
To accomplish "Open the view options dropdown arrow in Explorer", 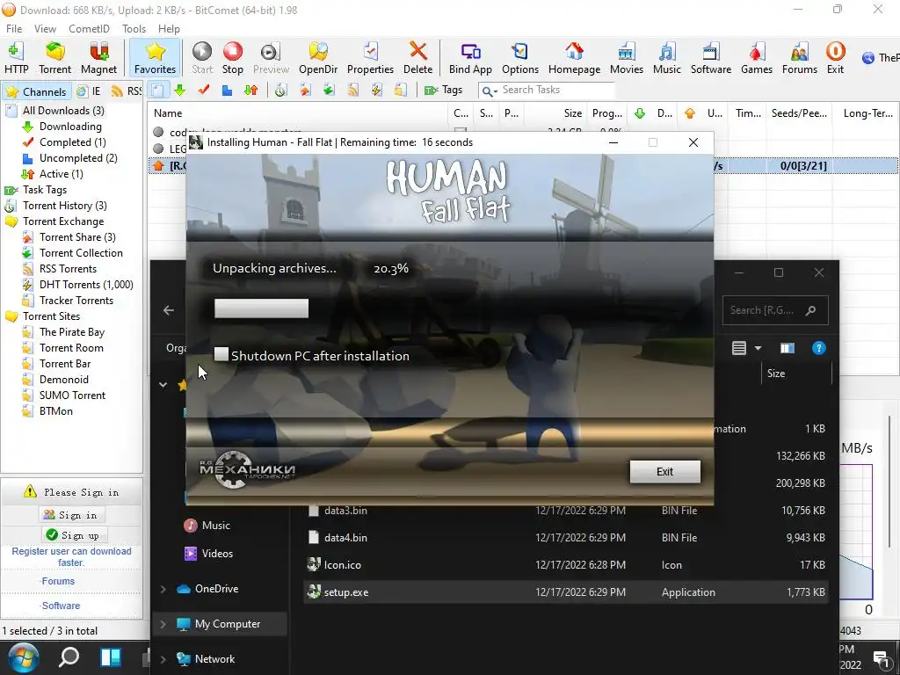I will (758, 348).
